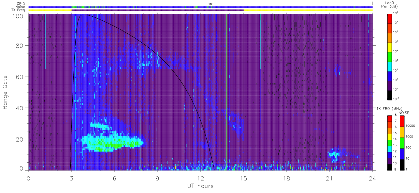Click the blue segment of the NOISE colorbar
The width and height of the screenshot is (419, 193).
(x=402, y=153)
